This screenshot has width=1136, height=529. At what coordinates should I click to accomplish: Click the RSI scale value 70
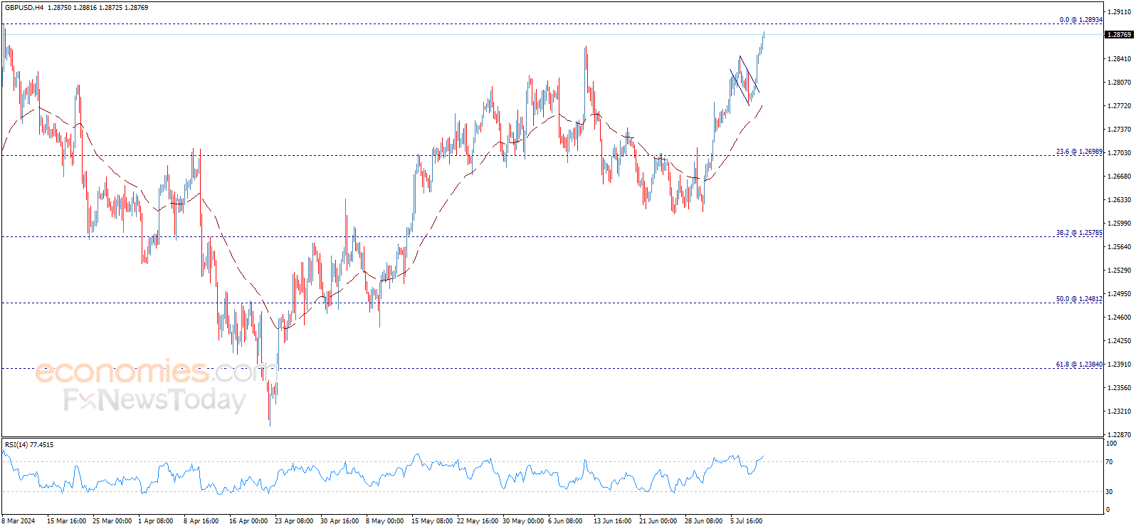tap(1109, 462)
